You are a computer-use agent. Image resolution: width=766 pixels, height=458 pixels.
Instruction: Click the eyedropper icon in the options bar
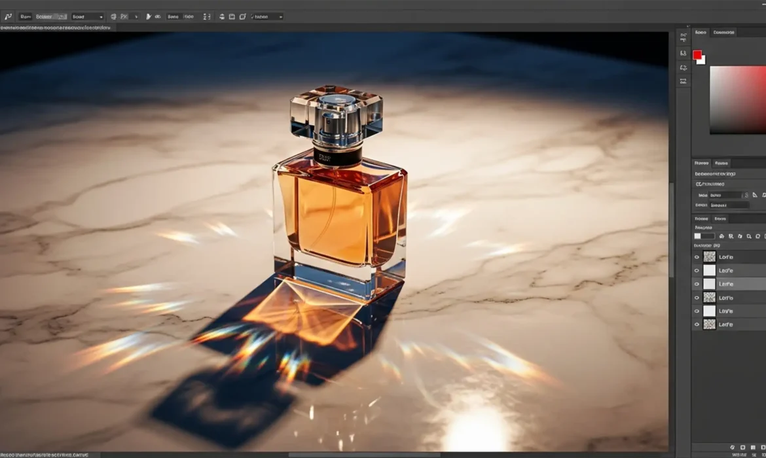click(x=148, y=16)
